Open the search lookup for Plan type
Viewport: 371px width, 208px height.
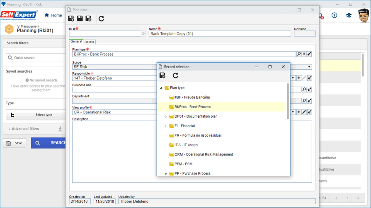coord(299,54)
